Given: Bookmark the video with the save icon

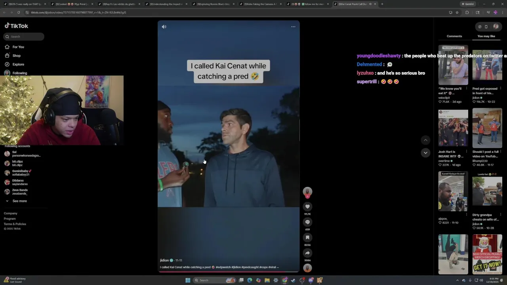Looking at the screenshot, I should tap(307, 237).
